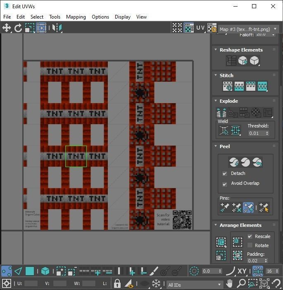283x290 pixels.
Task: Uncheck the Rescale checkbox
Action: coord(250,236)
